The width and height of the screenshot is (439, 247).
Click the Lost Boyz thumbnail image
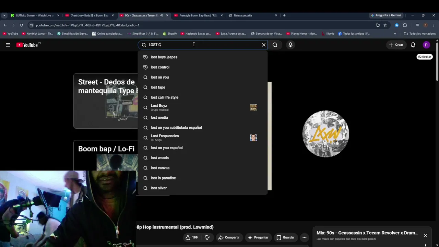[x=253, y=107]
